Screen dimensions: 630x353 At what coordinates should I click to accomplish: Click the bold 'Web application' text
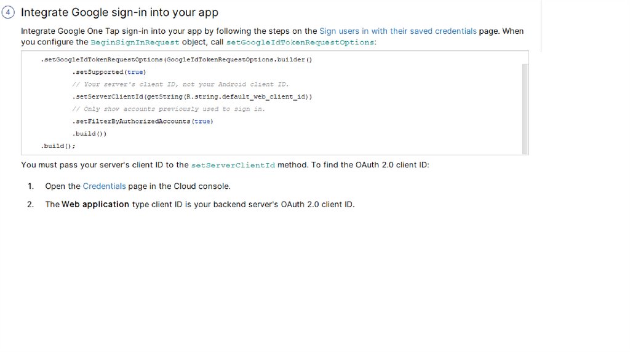coord(95,204)
